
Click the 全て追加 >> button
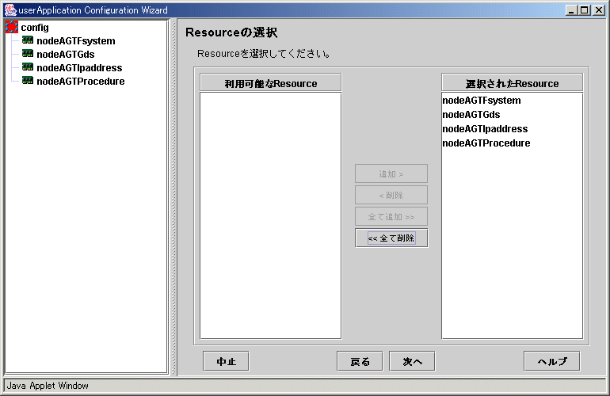[391, 216]
